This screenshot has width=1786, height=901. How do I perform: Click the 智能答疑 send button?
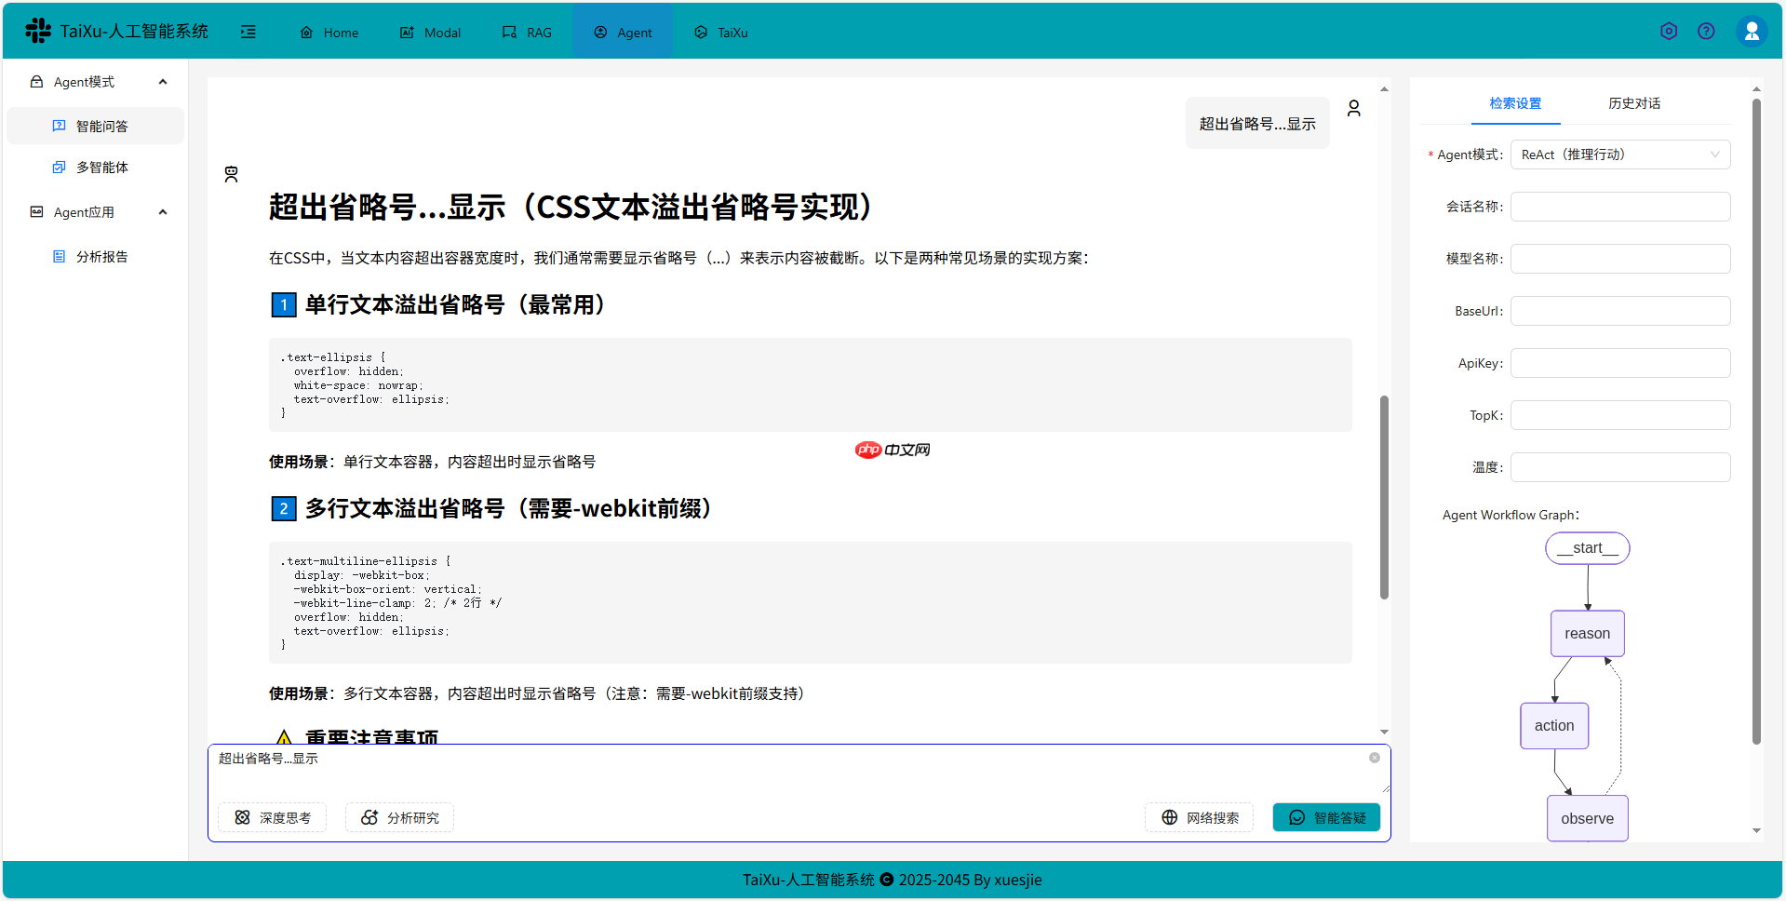tap(1325, 817)
